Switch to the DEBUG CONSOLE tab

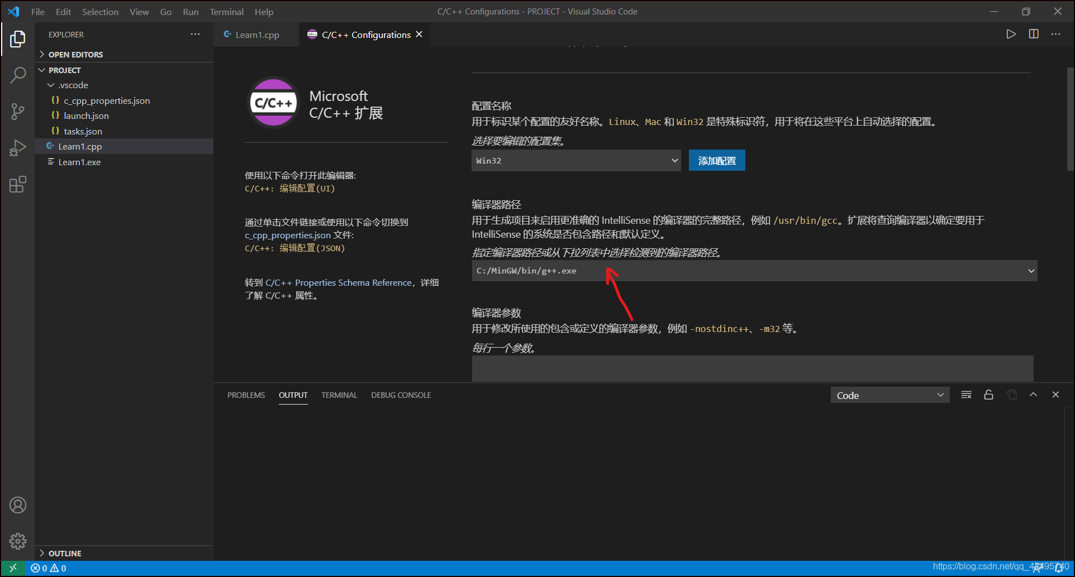401,395
